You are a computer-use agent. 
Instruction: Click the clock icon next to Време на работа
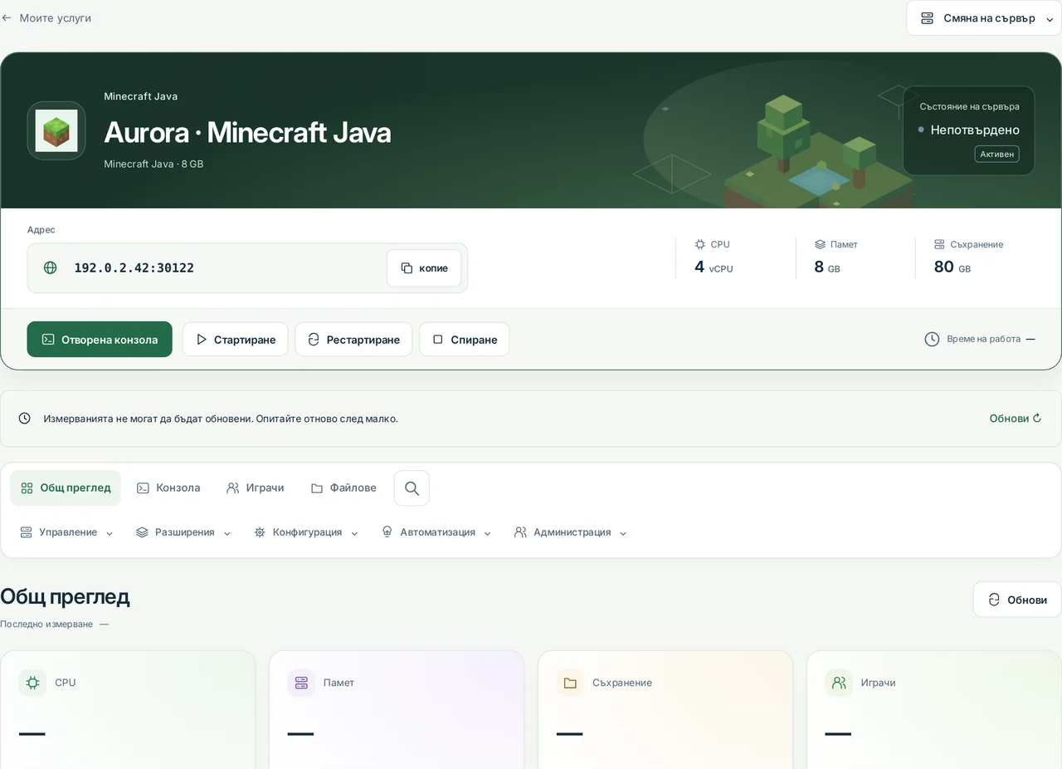pos(932,339)
